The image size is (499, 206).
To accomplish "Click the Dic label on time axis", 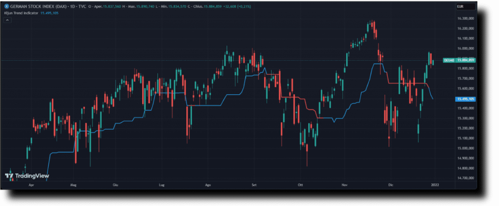I will 390,185.
